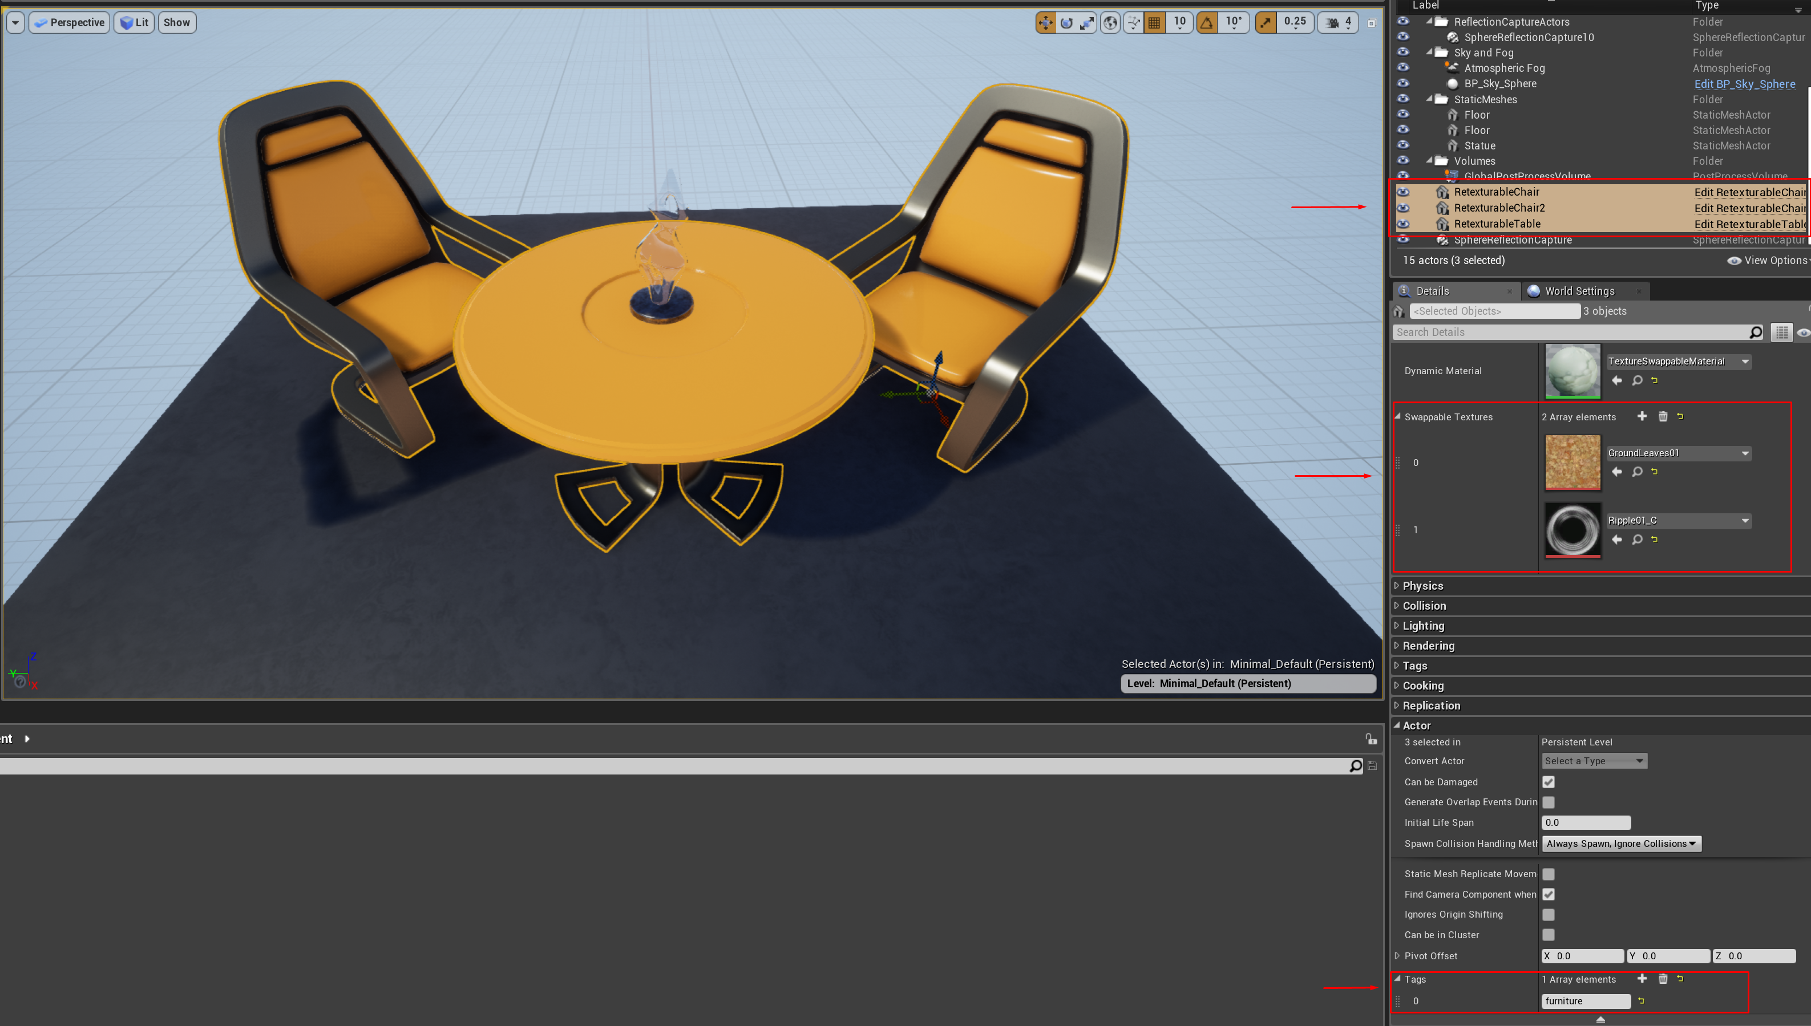Toggle grid snapping icon in viewport toolbar
The width and height of the screenshot is (1811, 1026).
pos(1154,23)
